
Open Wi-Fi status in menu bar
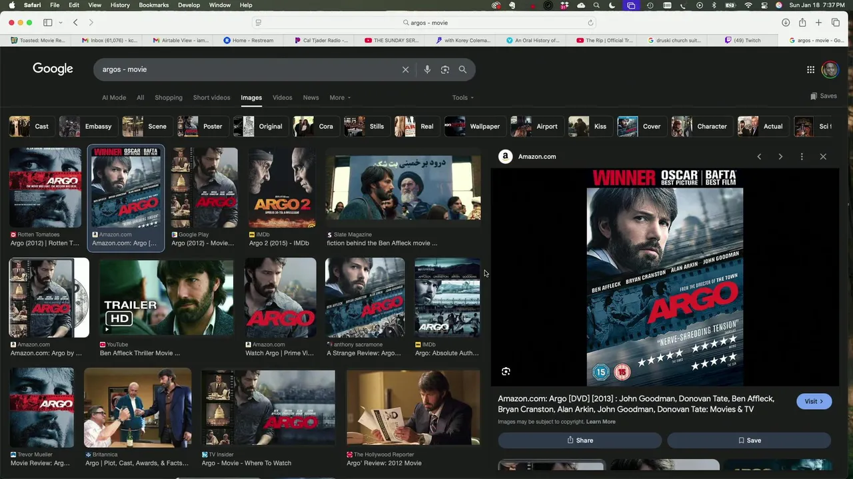(x=748, y=5)
